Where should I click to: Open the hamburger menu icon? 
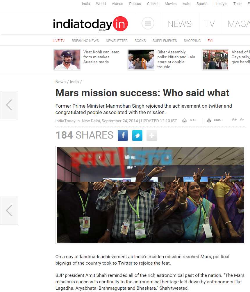coord(148,23)
